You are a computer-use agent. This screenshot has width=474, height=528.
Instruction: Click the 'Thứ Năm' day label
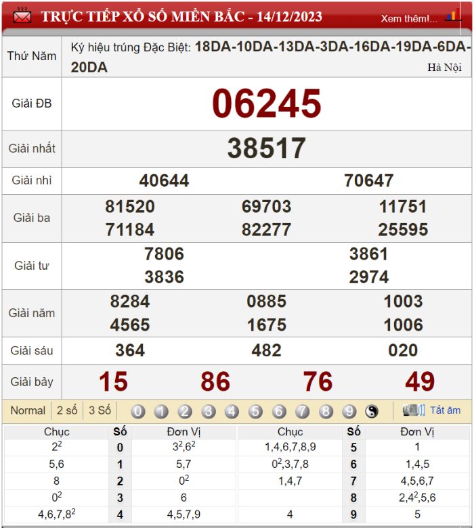(32, 56)
